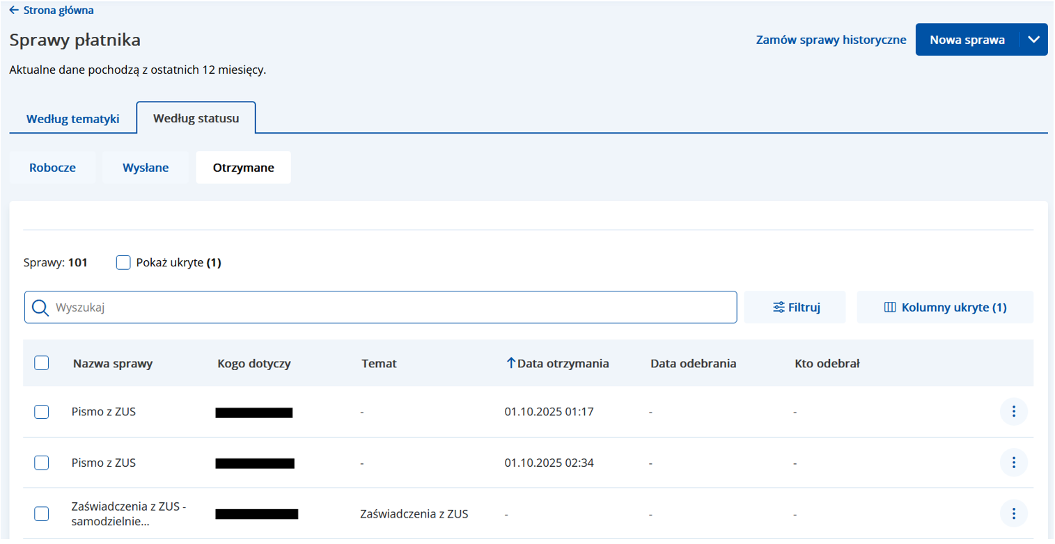Click the sort arrow beside Data otrzymania
This screenshot has height=544, width=1055.
(x=510, y=363)
